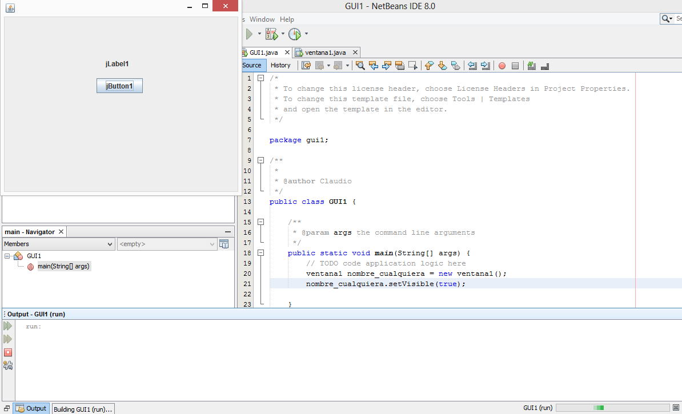
Task: Select the Profile Project clock icon
Action: click(295, 34)
